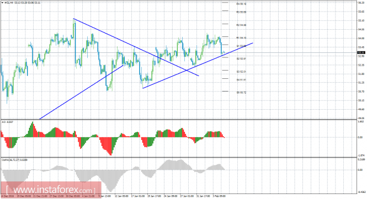Image resolution: width=367 pixels, height=199 pixels.
Task: Click the separator between AO and OsMA panels
Action: [x=178, y=157]
